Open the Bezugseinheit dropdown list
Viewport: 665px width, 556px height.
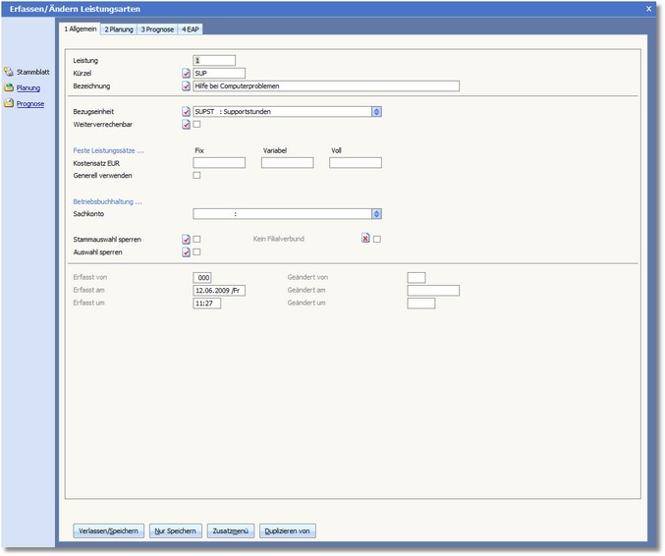point(377,112)
